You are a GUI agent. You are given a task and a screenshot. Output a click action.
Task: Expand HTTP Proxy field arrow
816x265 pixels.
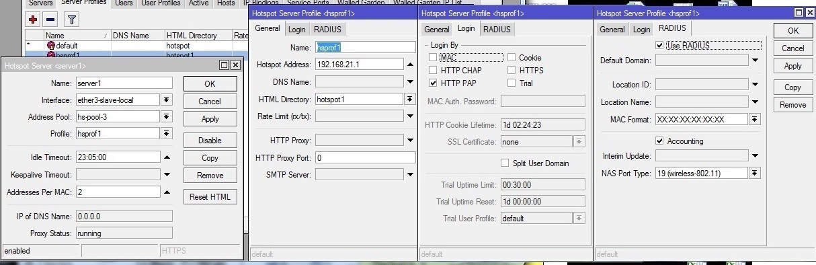410,141
